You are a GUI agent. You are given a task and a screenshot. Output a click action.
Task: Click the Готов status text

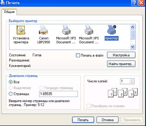pos(37,55)
